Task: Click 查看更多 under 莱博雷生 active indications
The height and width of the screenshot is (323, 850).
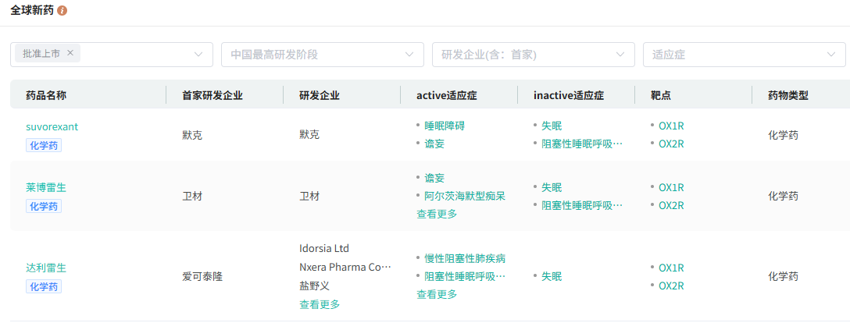Action: tap(437, 214)
